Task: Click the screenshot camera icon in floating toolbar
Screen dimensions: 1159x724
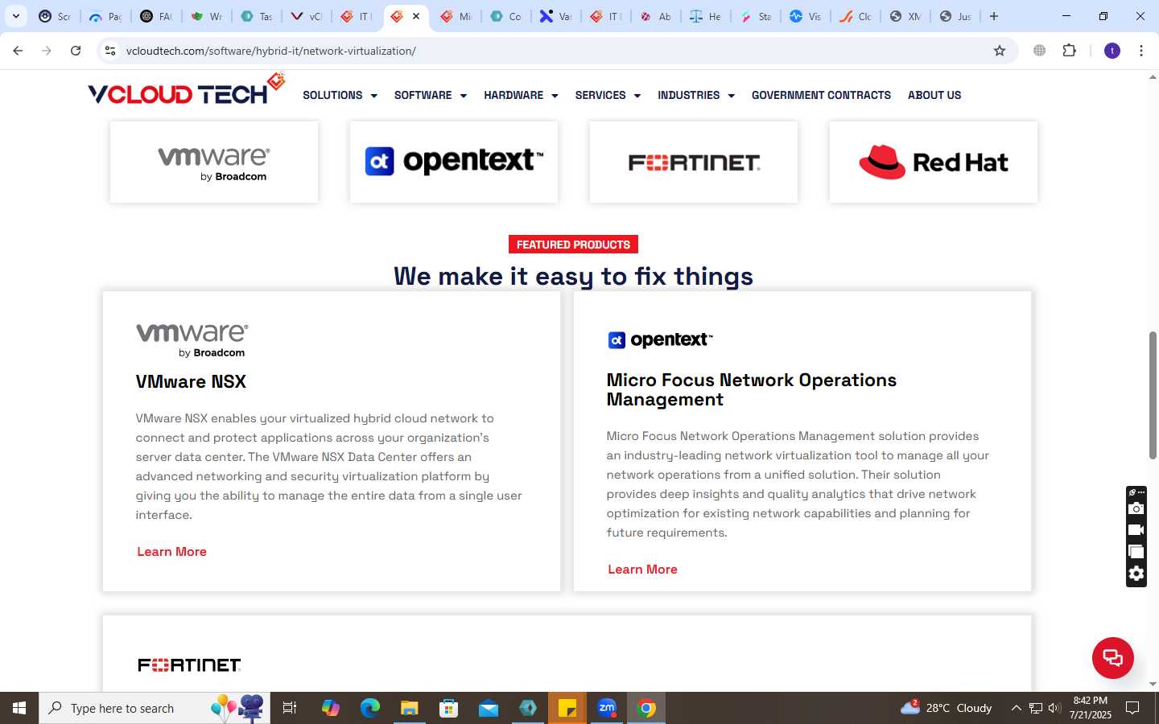Action: [1136, 508]
